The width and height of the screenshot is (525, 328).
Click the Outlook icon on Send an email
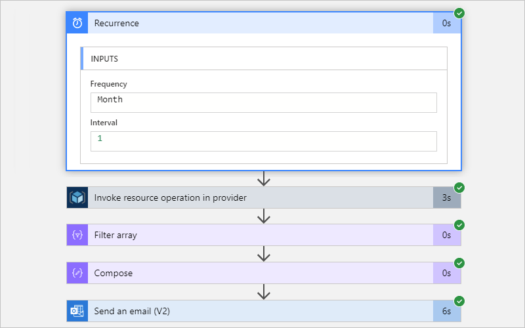[x=77, y=311]
